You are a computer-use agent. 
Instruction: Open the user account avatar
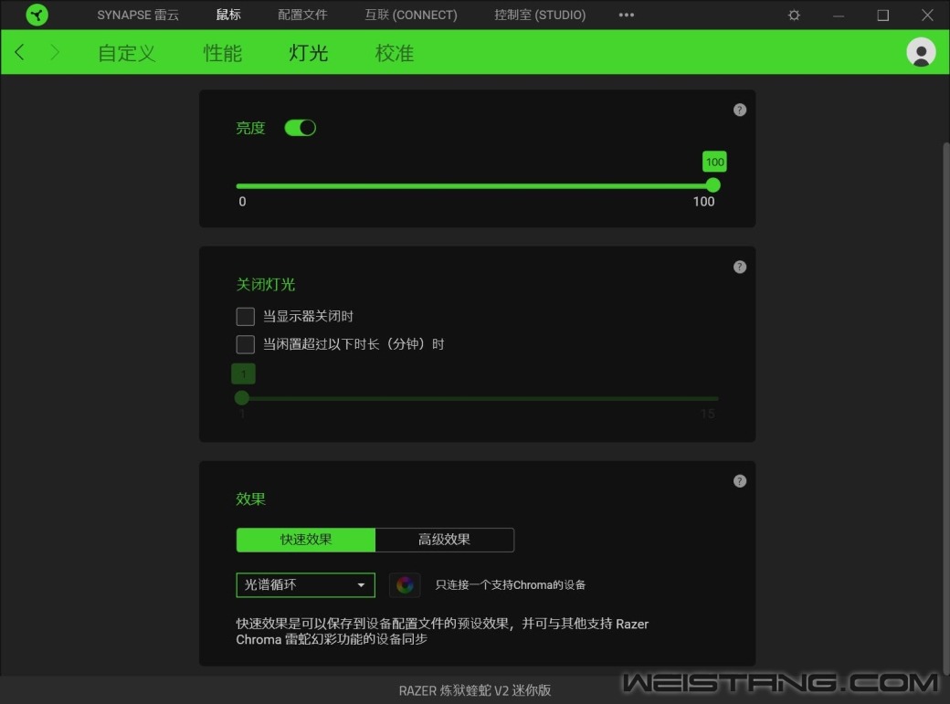tap(921, 52)
